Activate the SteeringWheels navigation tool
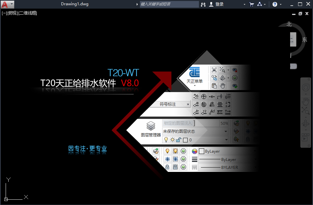 306,87
